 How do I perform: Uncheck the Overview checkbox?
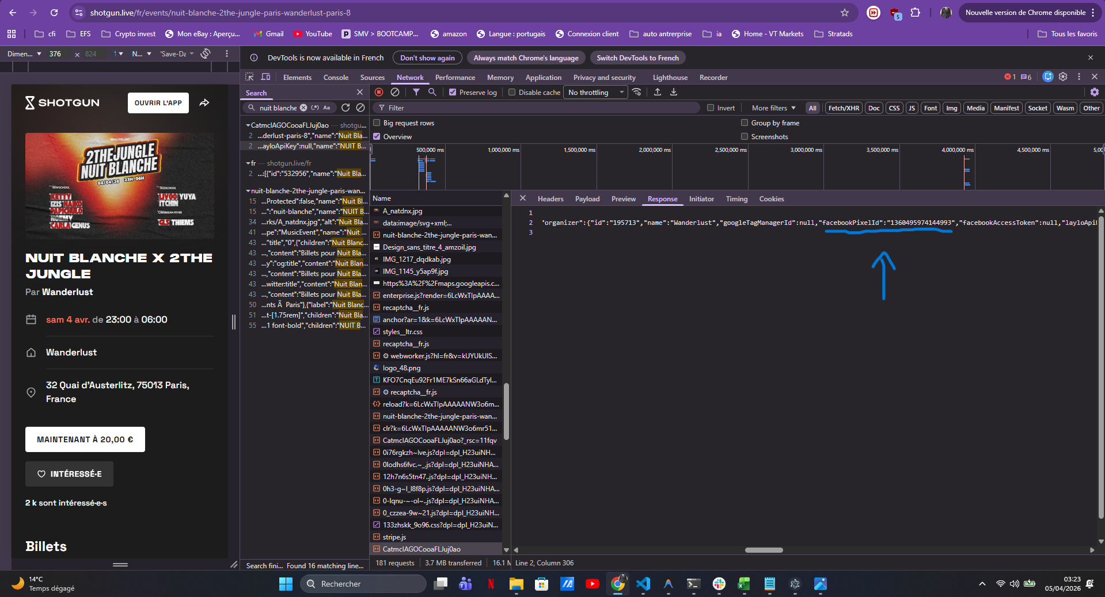pos(377,136)
